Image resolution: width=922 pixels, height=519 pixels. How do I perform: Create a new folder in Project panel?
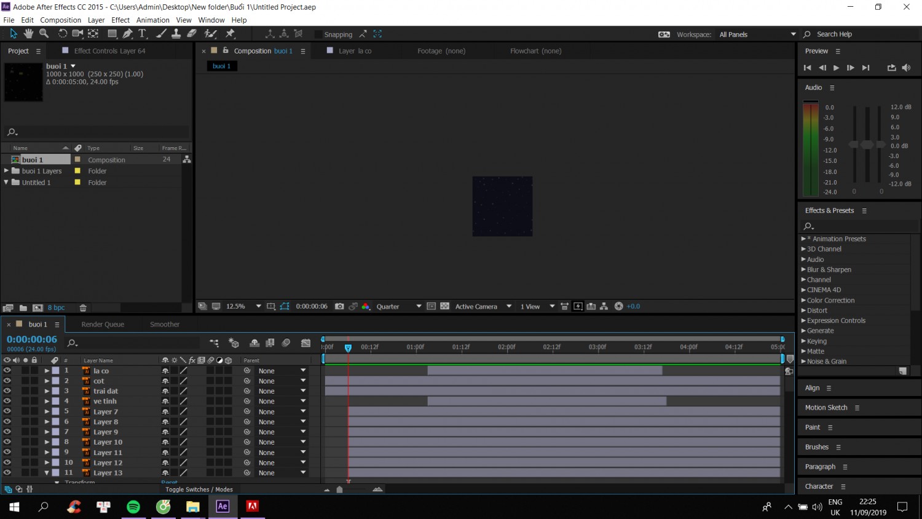pyautogui.click(x=23, y=308)
